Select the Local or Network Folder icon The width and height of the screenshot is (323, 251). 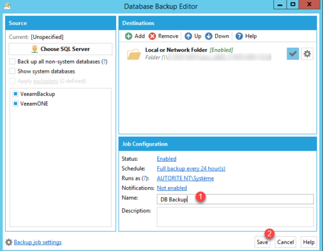point(134,54)
